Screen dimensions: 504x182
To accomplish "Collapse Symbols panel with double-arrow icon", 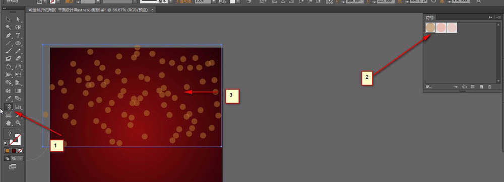I will 490,17.
